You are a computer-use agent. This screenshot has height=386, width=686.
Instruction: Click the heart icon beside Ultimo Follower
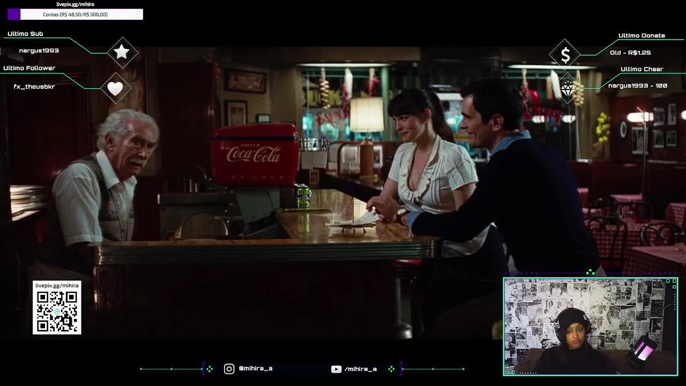click(x=115, y=88)
